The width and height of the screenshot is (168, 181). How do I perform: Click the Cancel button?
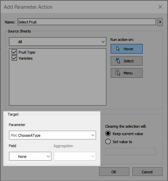(147, 172)
